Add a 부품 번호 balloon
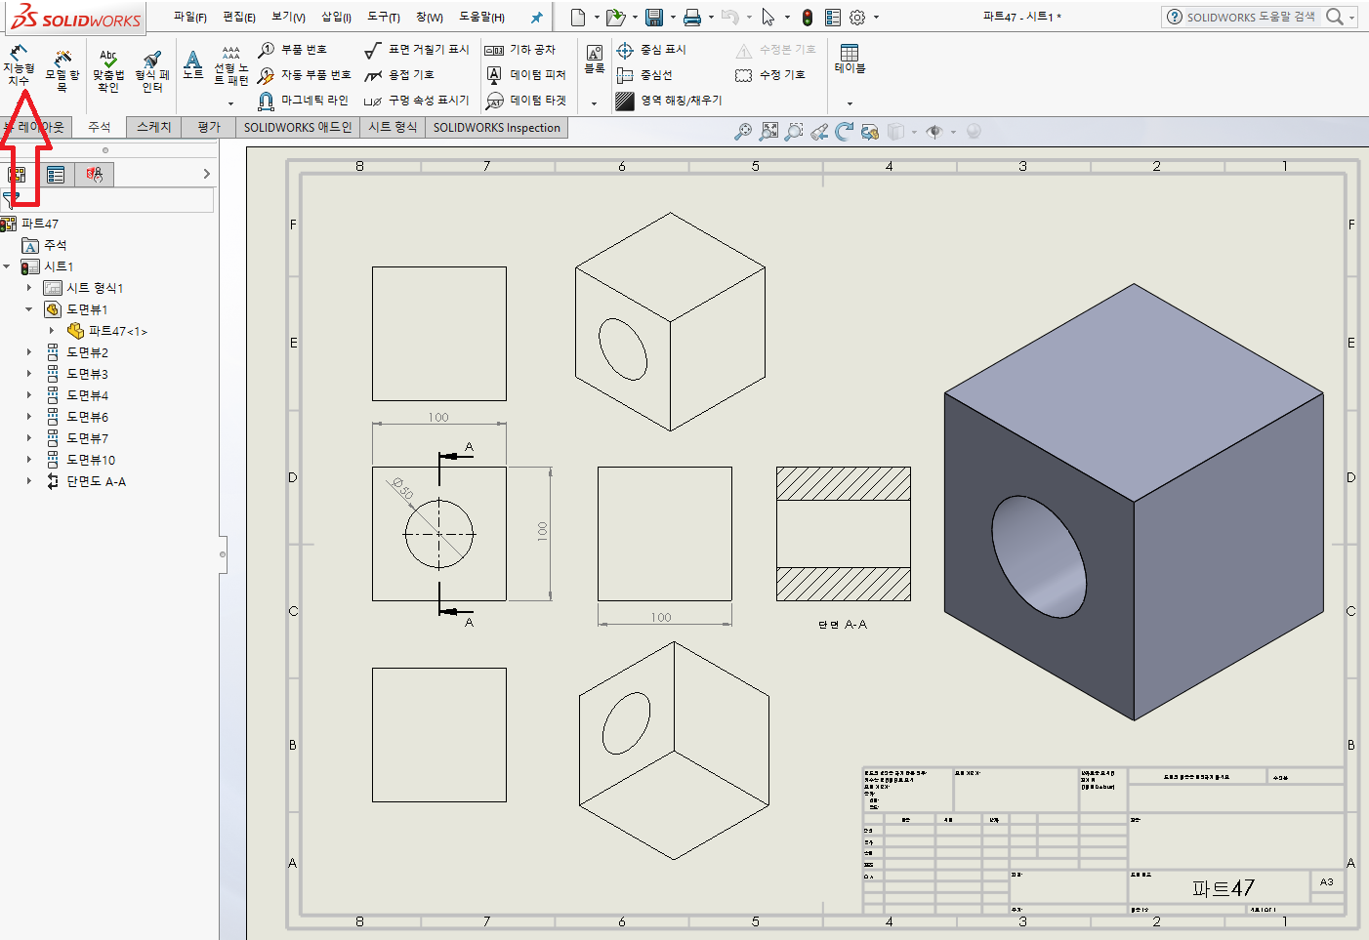 point(293,49)
